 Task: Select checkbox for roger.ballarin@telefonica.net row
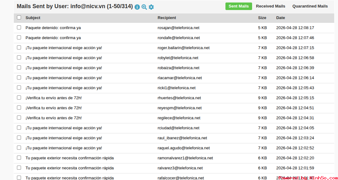(x=19, y=47)
